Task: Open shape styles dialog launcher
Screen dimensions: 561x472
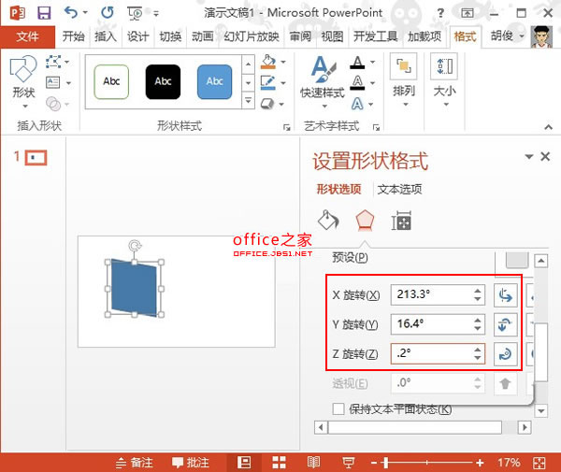Action: 287,127
